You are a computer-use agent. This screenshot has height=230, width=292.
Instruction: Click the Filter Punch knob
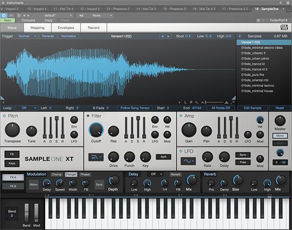(130, 157)
